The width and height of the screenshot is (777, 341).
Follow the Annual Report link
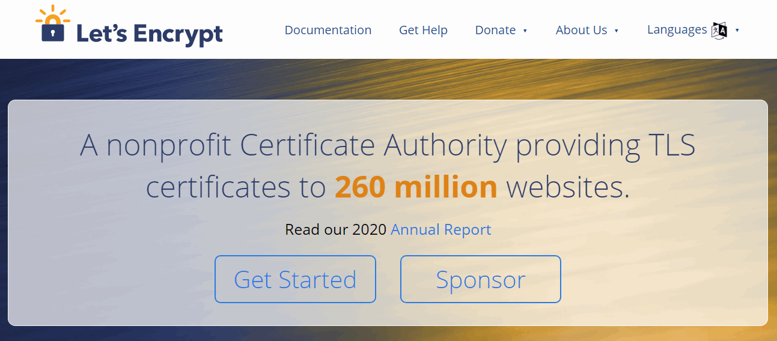click(x=441, y=229)
